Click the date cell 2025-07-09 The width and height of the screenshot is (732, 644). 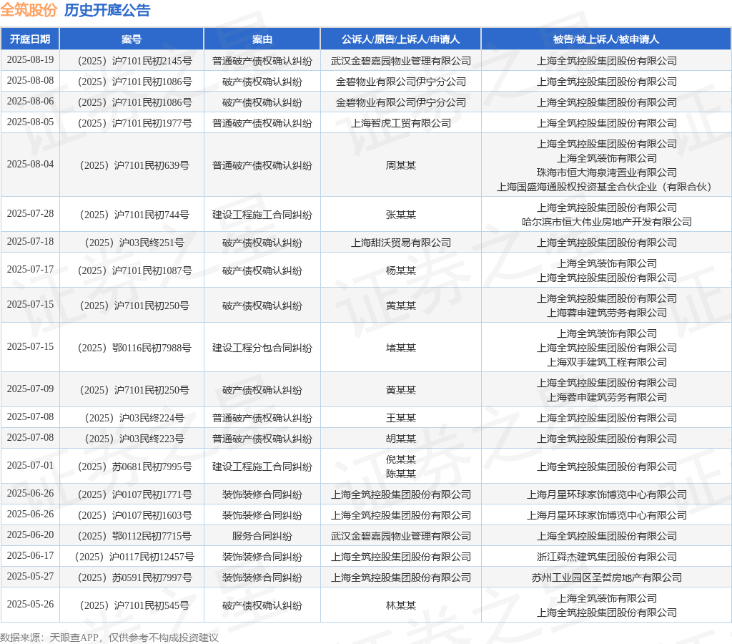coord(30,389)
